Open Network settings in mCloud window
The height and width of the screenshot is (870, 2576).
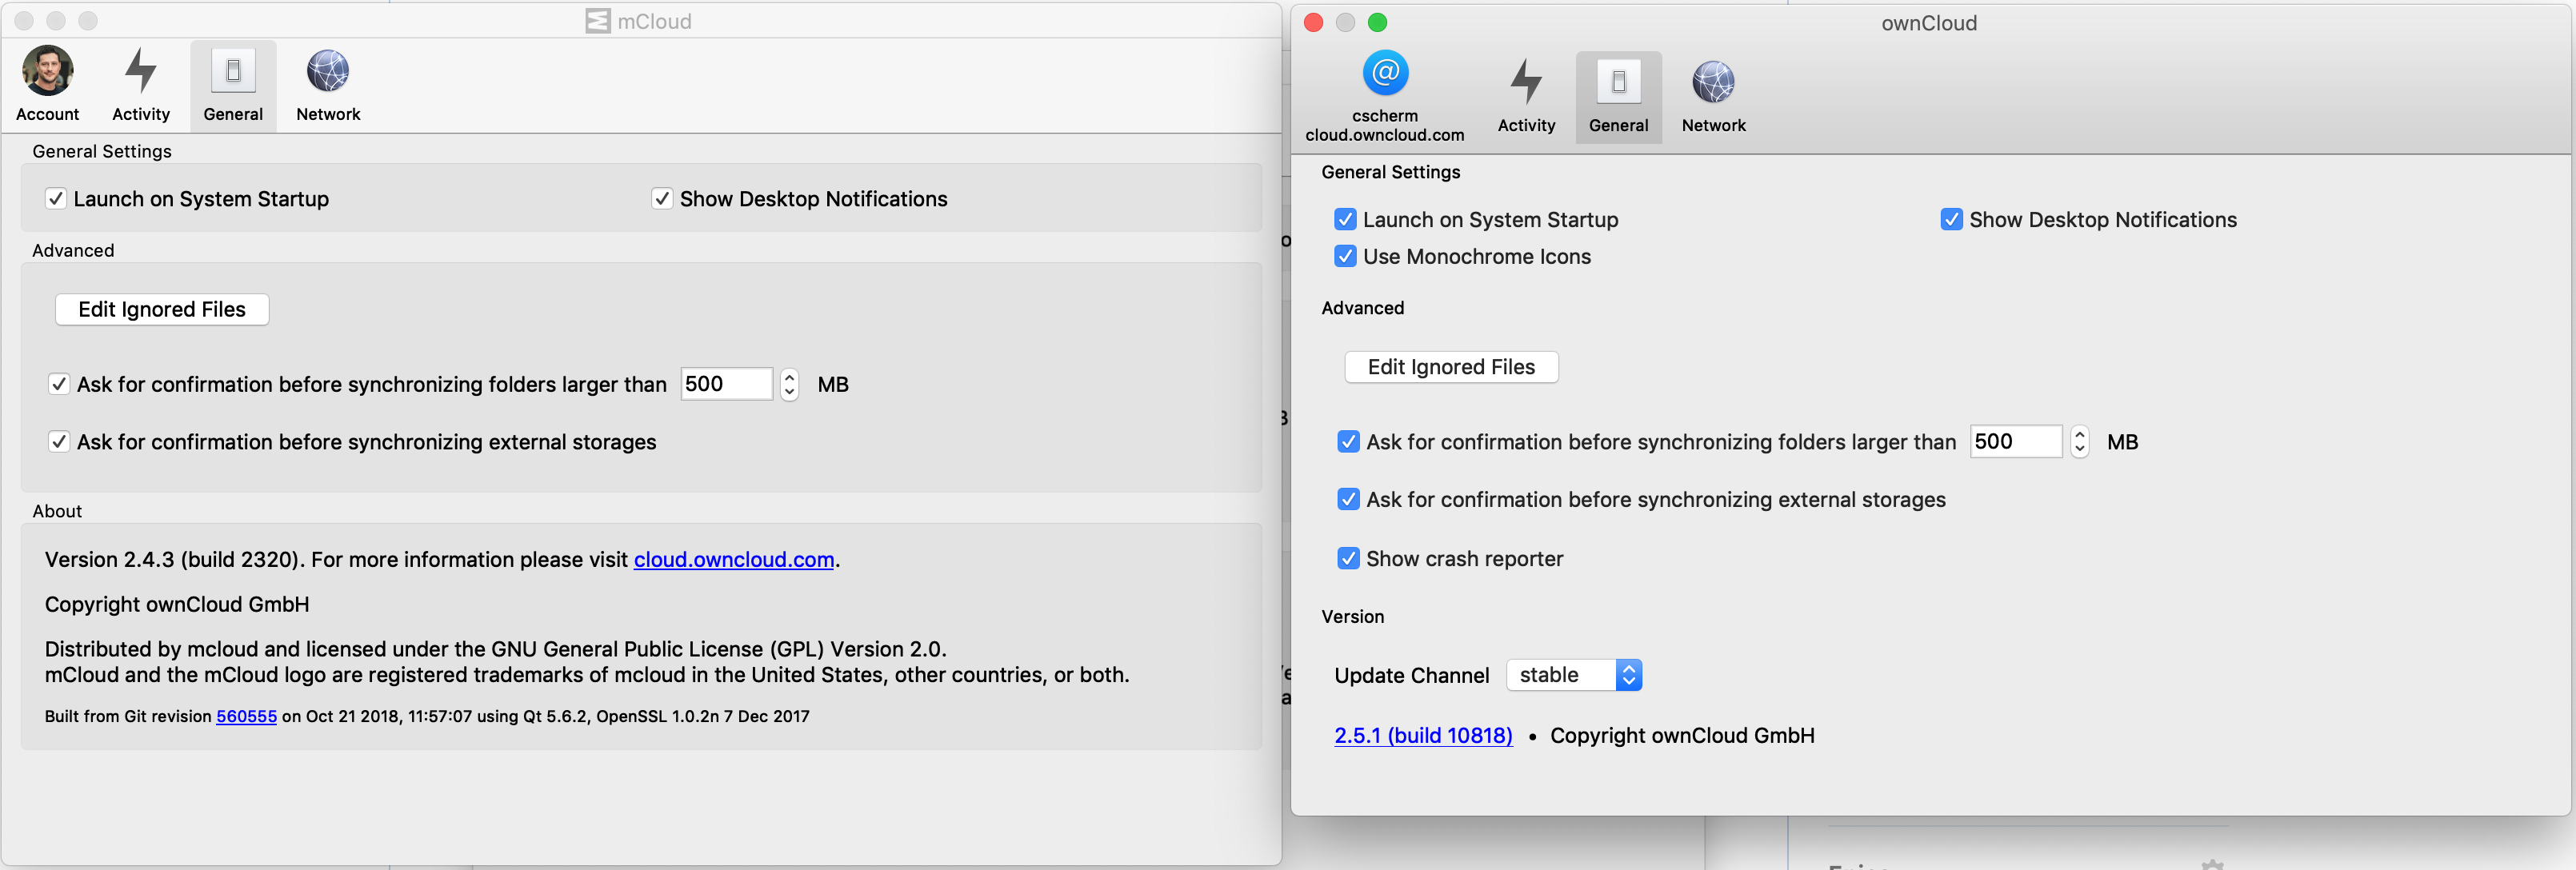pyautogui.click(x=328, y=85)
